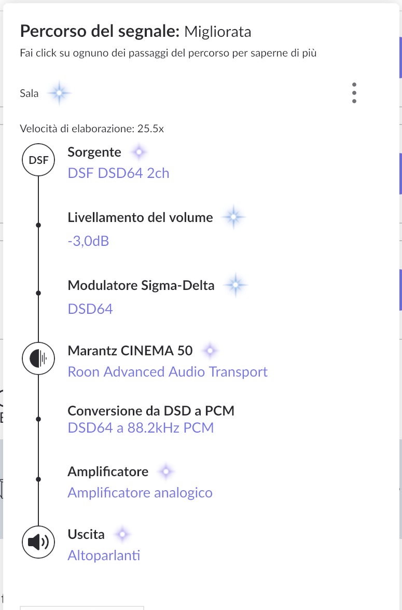
Task: Click DSD64 a 88.2kHz PCM link
Action: pyautogui.click(x=141, y=428)
